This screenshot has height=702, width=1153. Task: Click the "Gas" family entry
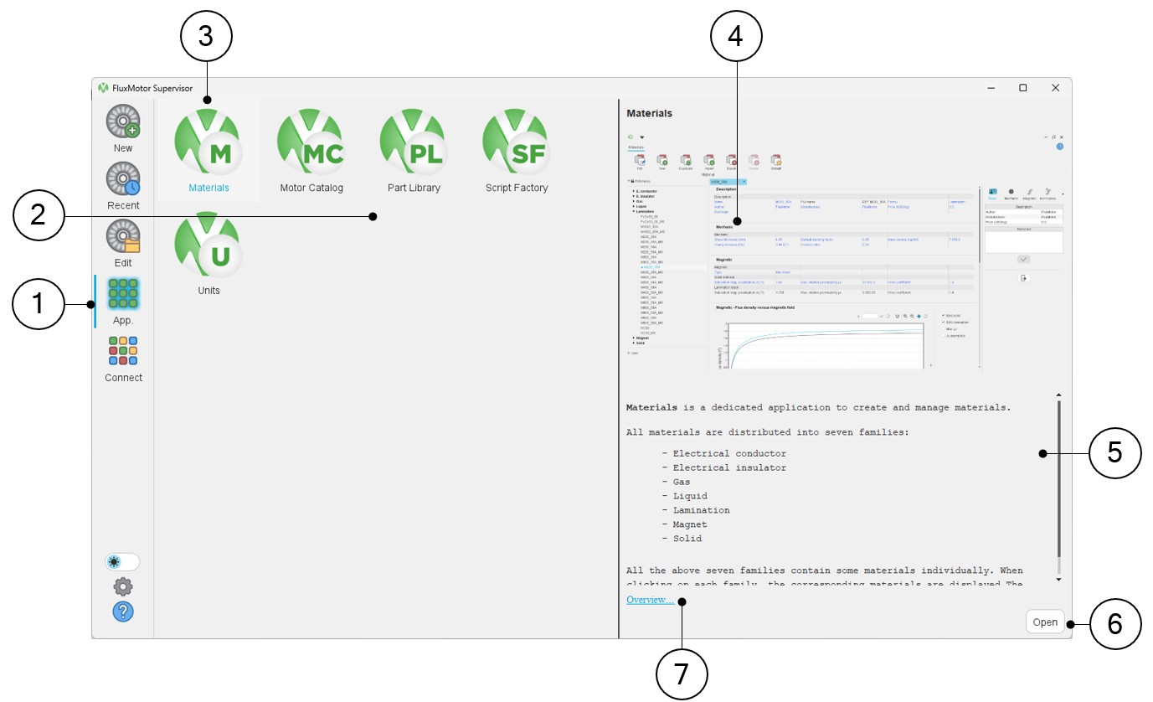click(x=683, y=482)
